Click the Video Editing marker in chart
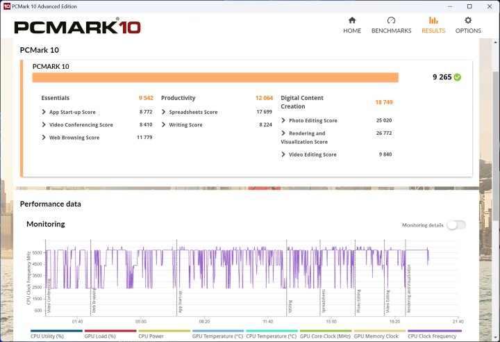 pos(387,301)
